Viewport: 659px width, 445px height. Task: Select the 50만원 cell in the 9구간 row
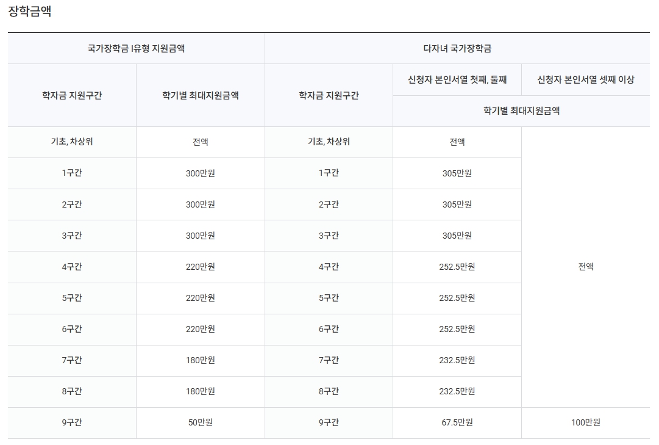click(201, 422)
